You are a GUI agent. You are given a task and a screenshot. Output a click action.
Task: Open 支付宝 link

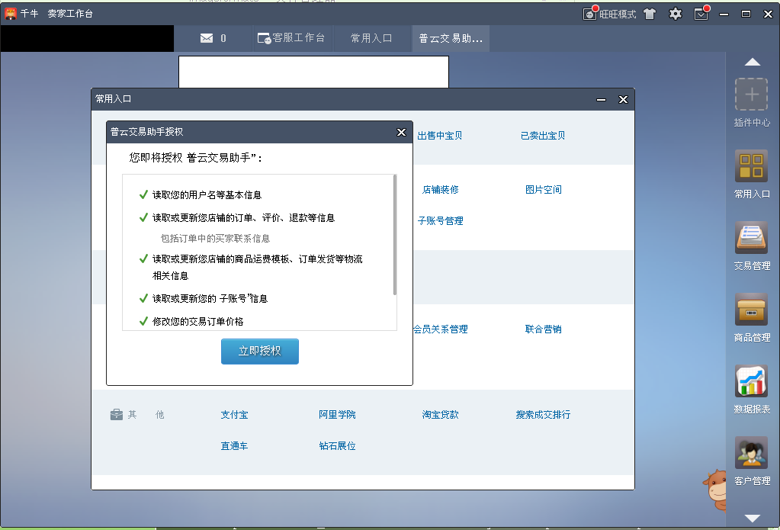click(x=234, y=415)
